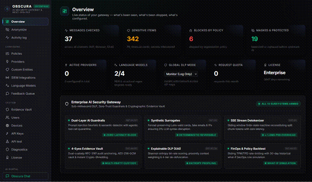The image size is (312, 182).
Task: Open SIEM Integrations settings
Action: coord(26,78)
